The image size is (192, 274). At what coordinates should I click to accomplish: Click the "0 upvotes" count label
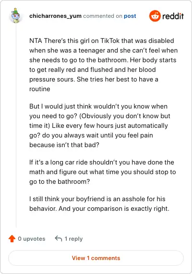(32, 239)
